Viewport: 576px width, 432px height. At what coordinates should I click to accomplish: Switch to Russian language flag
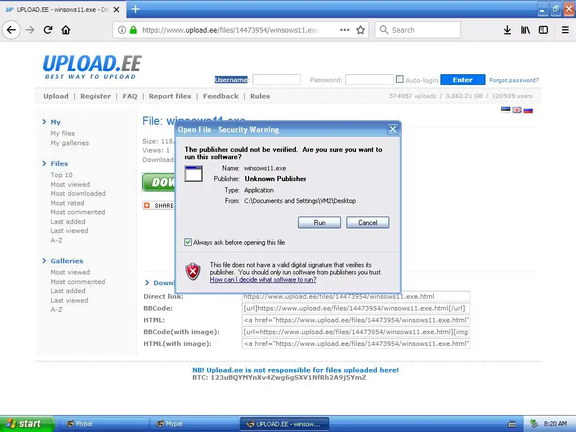click(x=528, y=110)
